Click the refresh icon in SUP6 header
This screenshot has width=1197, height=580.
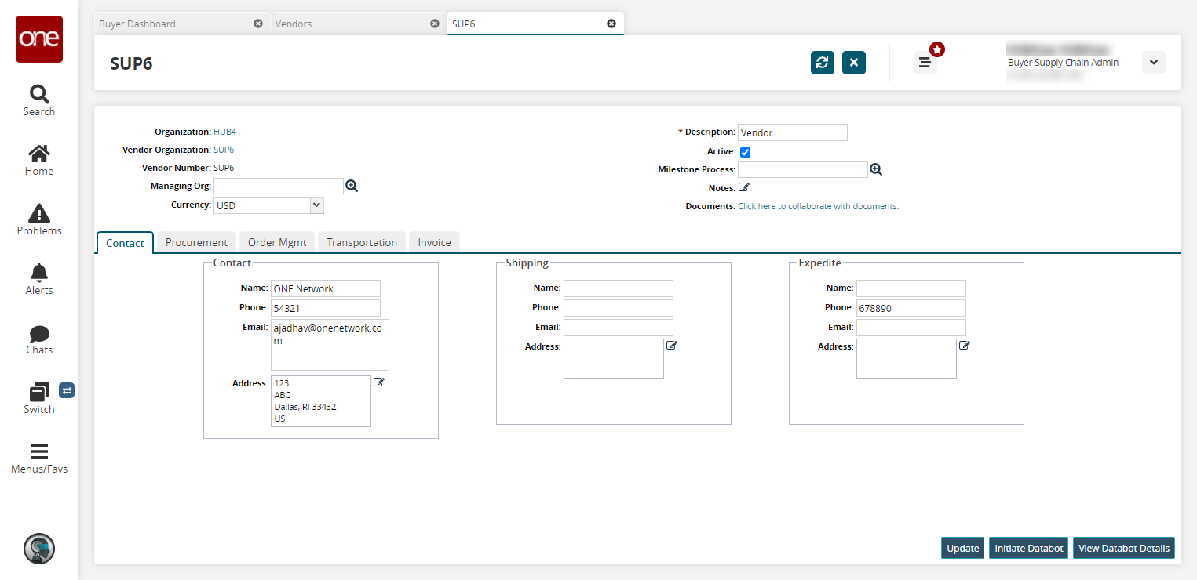[822, 63]
